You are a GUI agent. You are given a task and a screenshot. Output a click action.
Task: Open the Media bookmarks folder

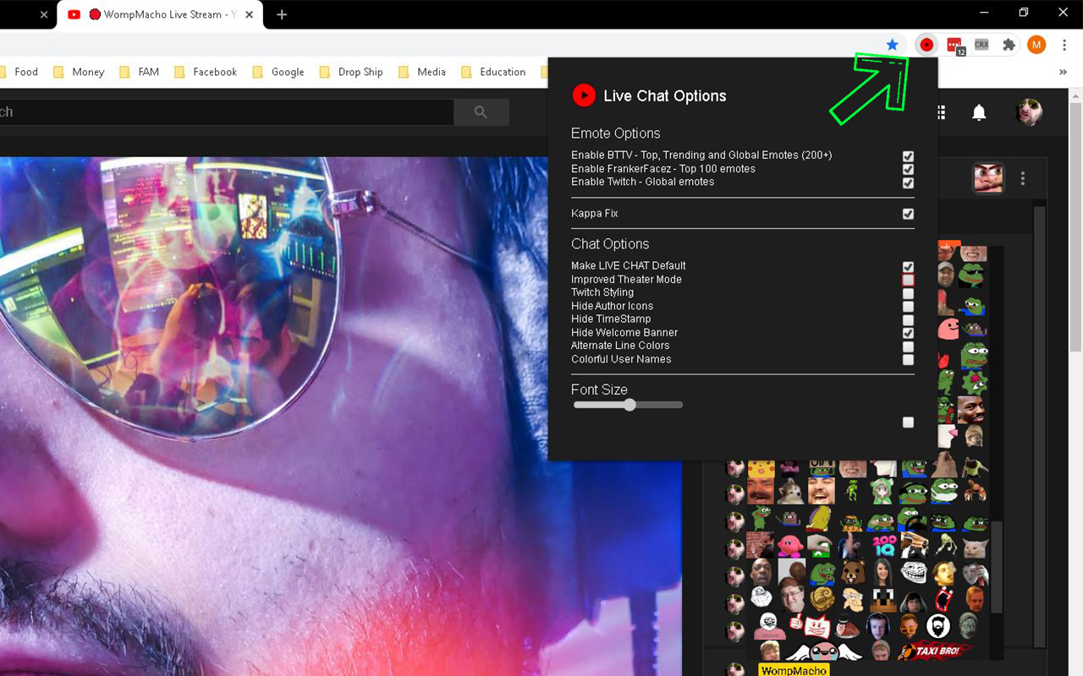422,73
